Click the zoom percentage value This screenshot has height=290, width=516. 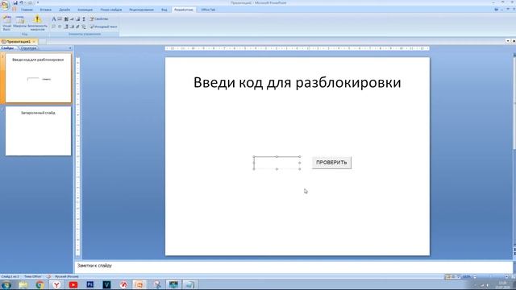[x=466, y=277]
